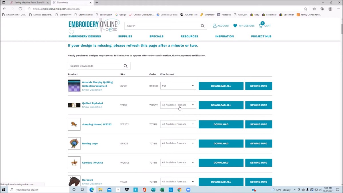Open browser new tab button

pyautogui.click(x=97, y=3)
